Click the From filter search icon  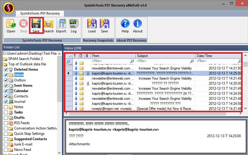(132, 61)
